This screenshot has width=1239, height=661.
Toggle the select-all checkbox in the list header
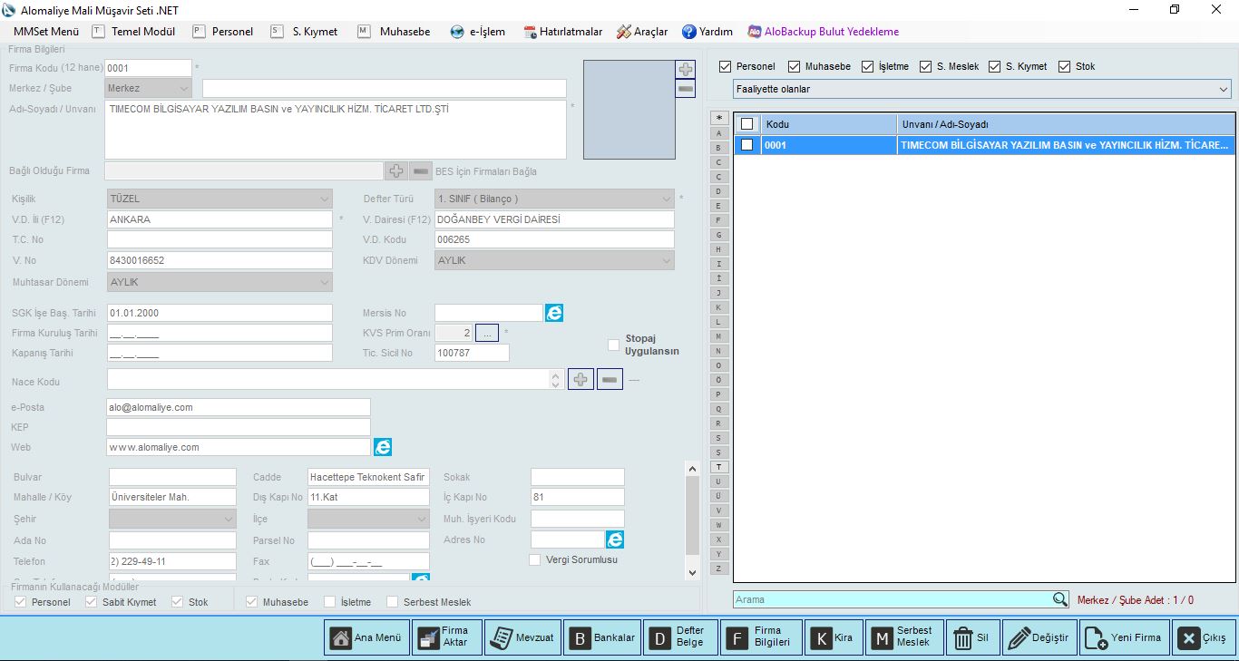pos(747,124)
